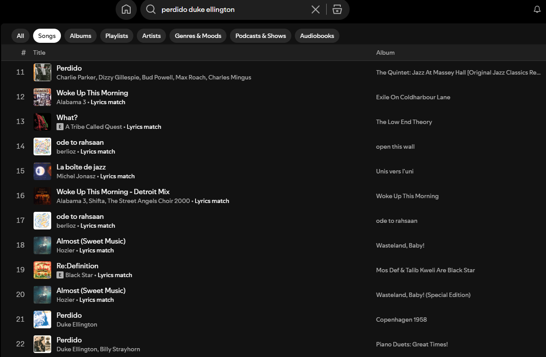Sort by the Title column header
546x357 pixels.
(39, 53)
